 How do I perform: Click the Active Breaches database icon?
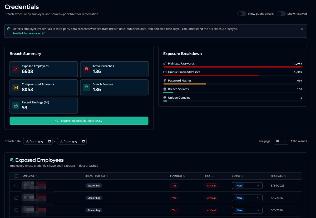coord(86,69)
